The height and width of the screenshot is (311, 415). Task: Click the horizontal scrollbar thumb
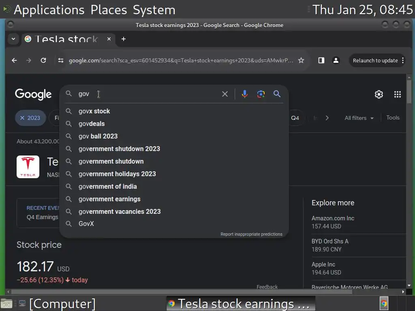[182, 292]
